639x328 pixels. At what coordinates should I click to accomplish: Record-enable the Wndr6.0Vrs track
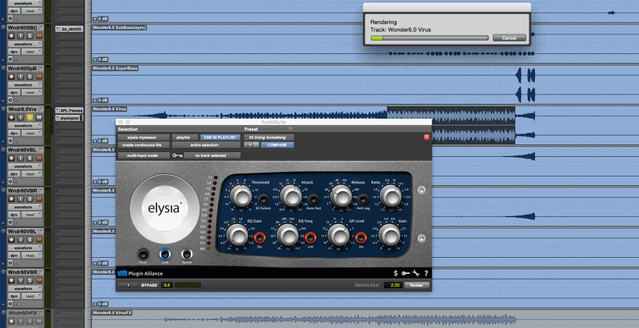coord(12,117)
